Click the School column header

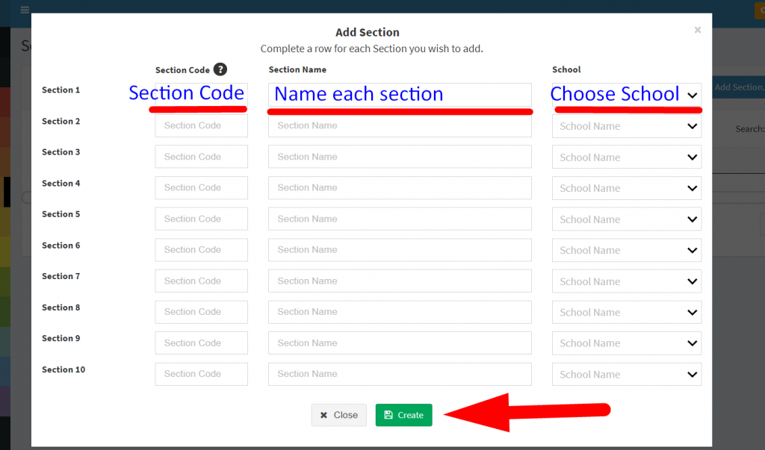pyautogui.click(x=566, y=69)
